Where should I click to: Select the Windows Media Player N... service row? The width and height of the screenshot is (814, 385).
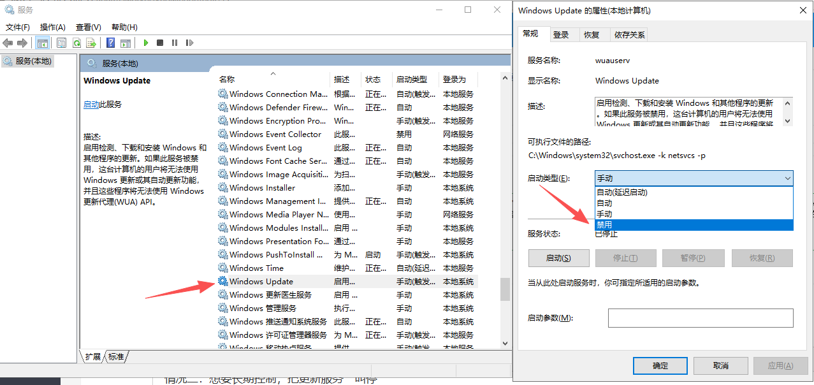point(347,214)
